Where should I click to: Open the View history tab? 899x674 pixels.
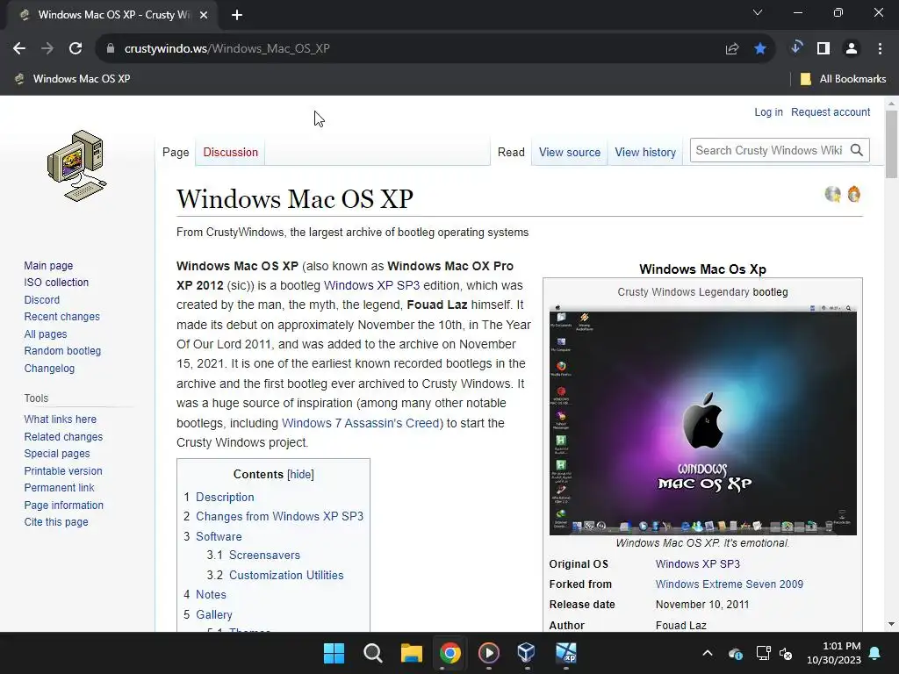coord(645,152)
